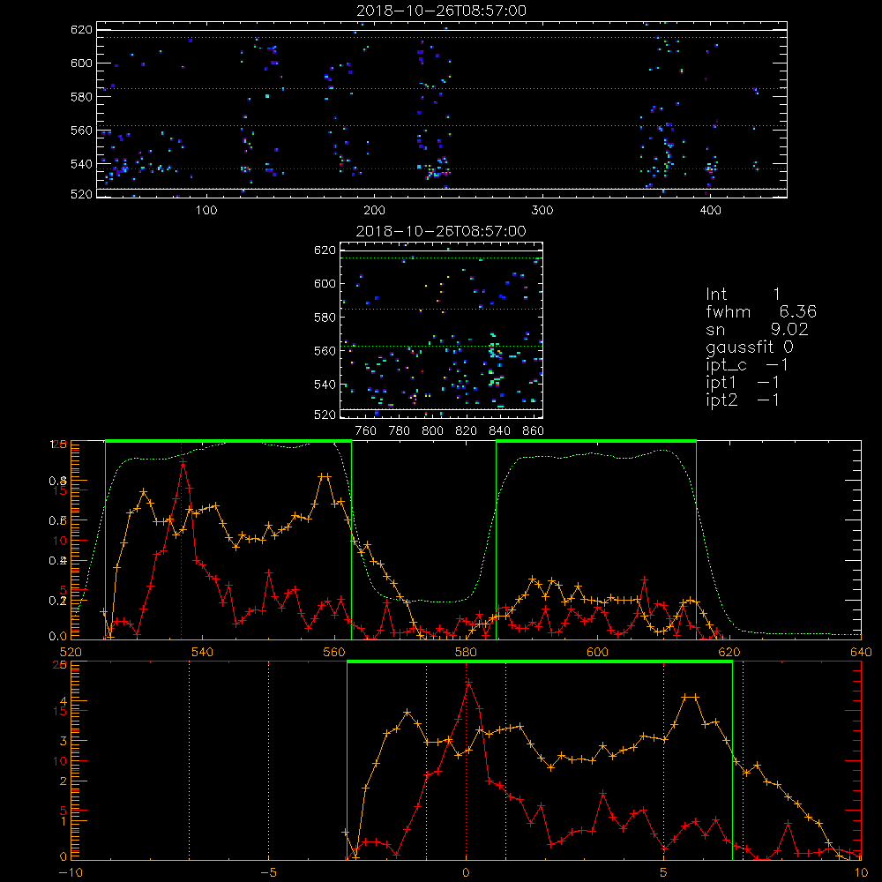This screenshot has width=882, height=882.
Task: Click x-axis label 760 on the middle image
Action: (366, 431)
